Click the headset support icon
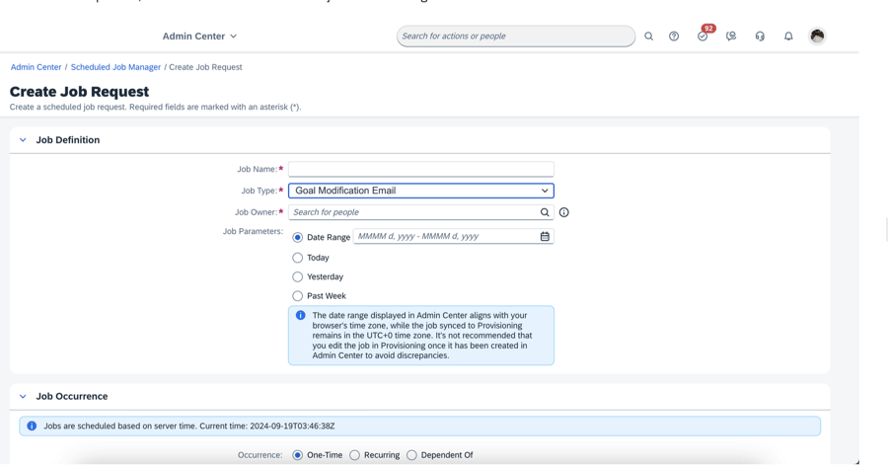 pos(760,37)
